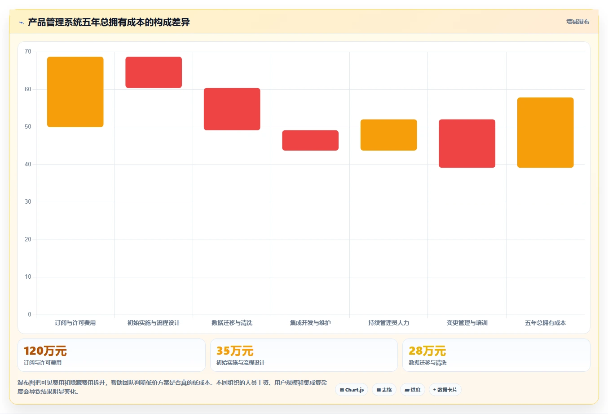The width and height of the screenshot is (608, 414).
Task: Click the 数据卡片 tag chip
Action: click(x=445, y=390)
